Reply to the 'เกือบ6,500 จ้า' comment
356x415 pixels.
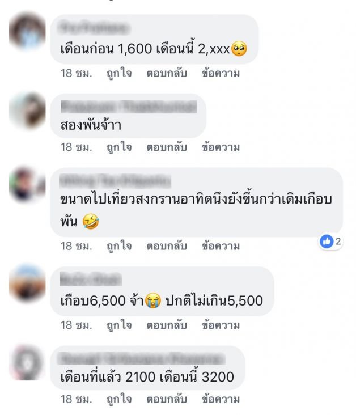point(167,325)
